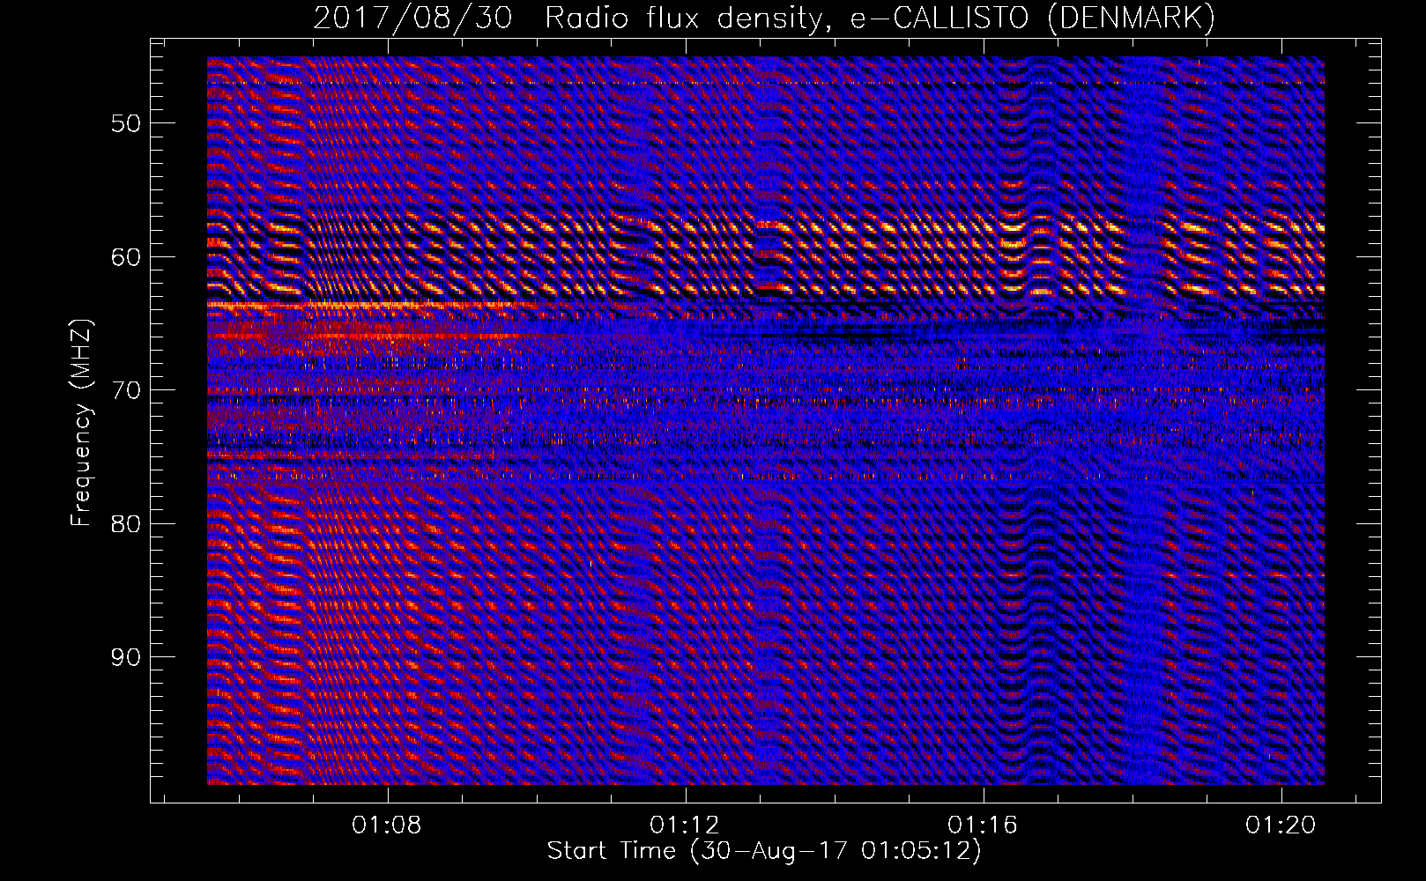
Task: Click the 01:20 time tick label
Action: pyautogui.click(x=1281, y=825)
